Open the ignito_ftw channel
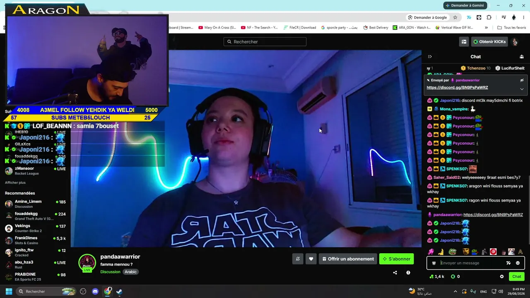The width and height of the screenshot is (530, 298). (35, 252)
